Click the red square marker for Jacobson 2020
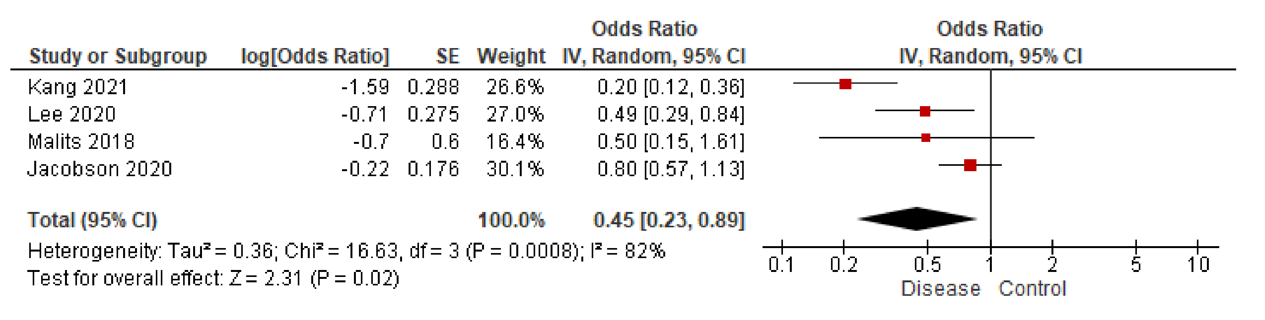This screenshot has height=320, width=1265. tap(970, 165)
